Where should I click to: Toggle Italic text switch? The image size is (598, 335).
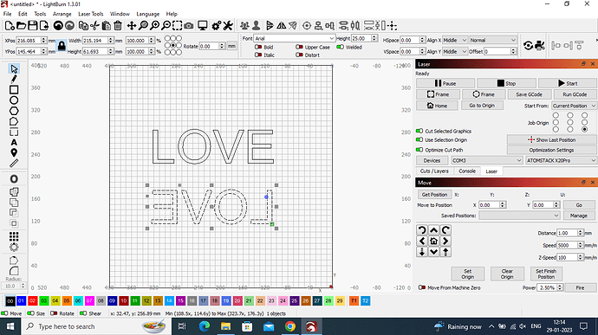[x=258, y=55]
